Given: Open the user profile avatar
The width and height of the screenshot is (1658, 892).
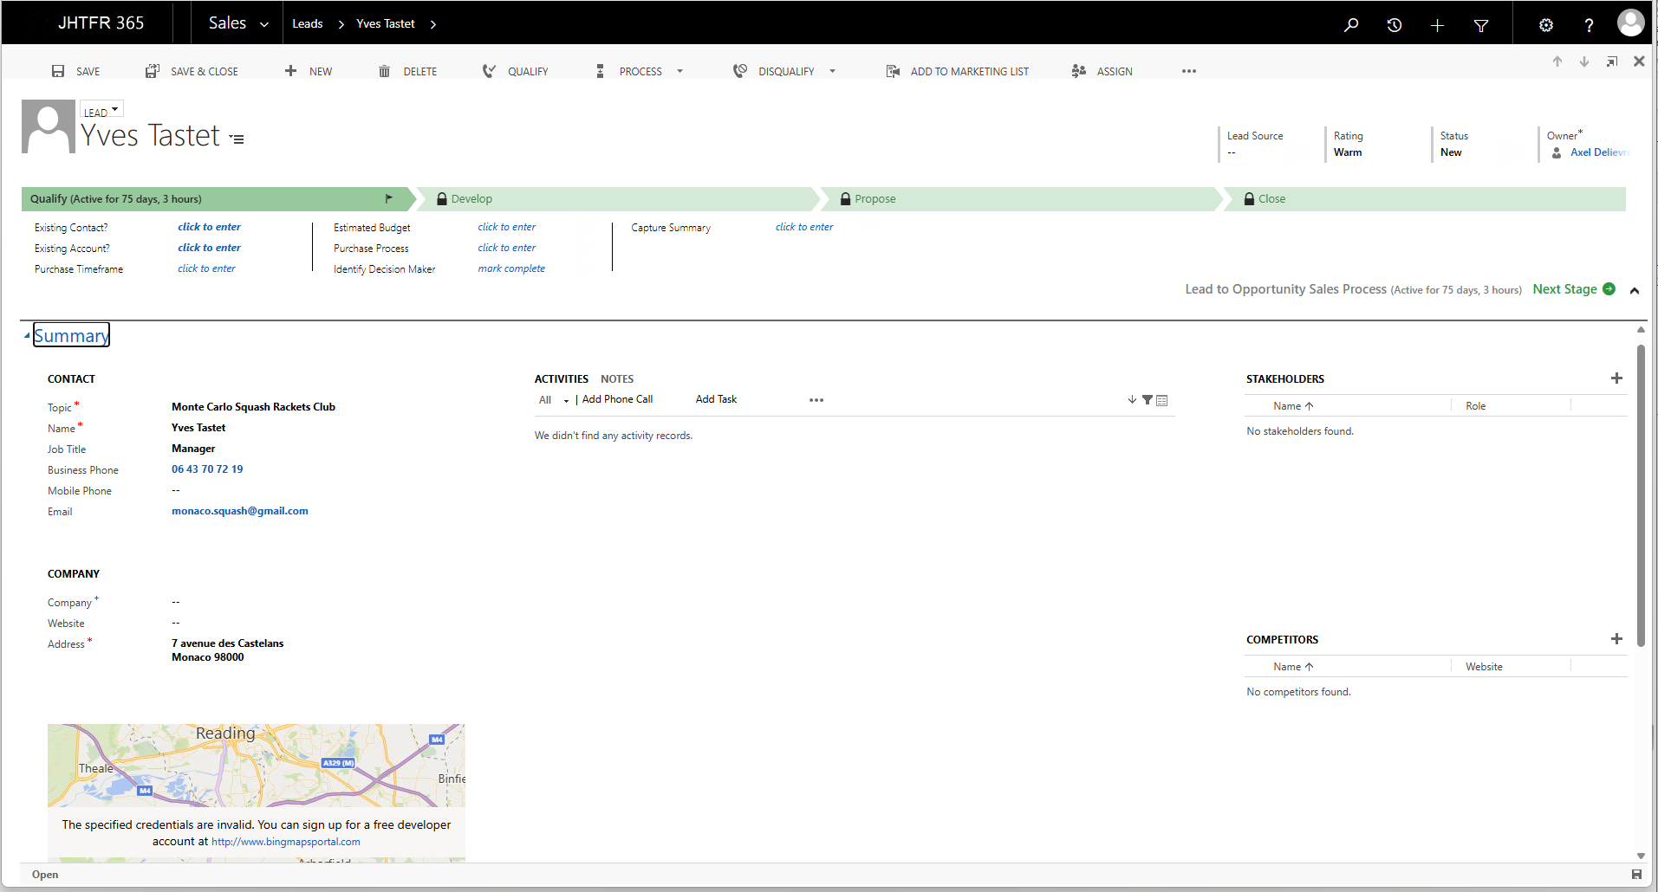Looking at the screenshot, I should pyautogui.click(x=1630, y=23).
